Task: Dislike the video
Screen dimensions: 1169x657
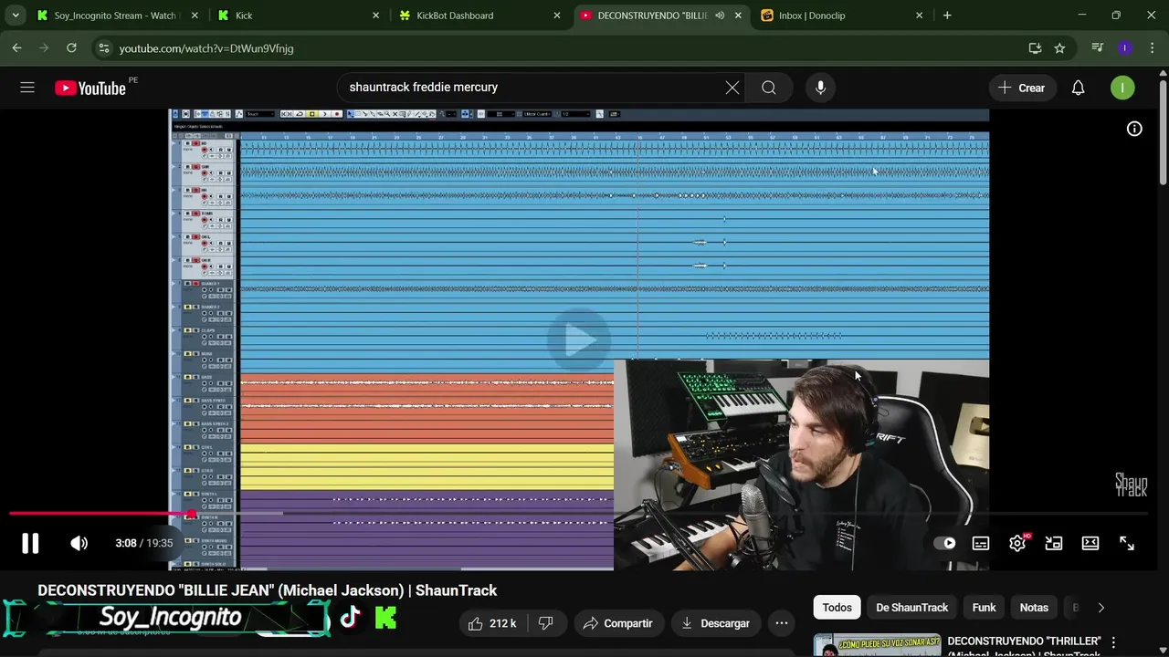Action: coord(546,623)
